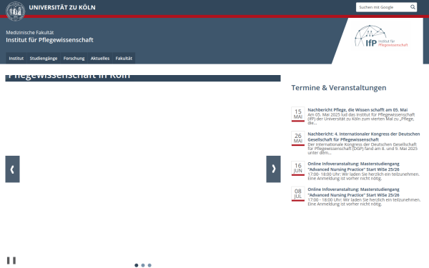429x268 pixels.
Task: Open the Forschung menu
Action: tap(74, 59)
